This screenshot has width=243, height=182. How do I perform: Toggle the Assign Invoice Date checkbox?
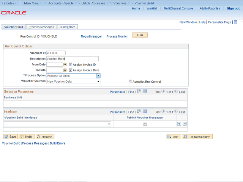coord(71,70)
